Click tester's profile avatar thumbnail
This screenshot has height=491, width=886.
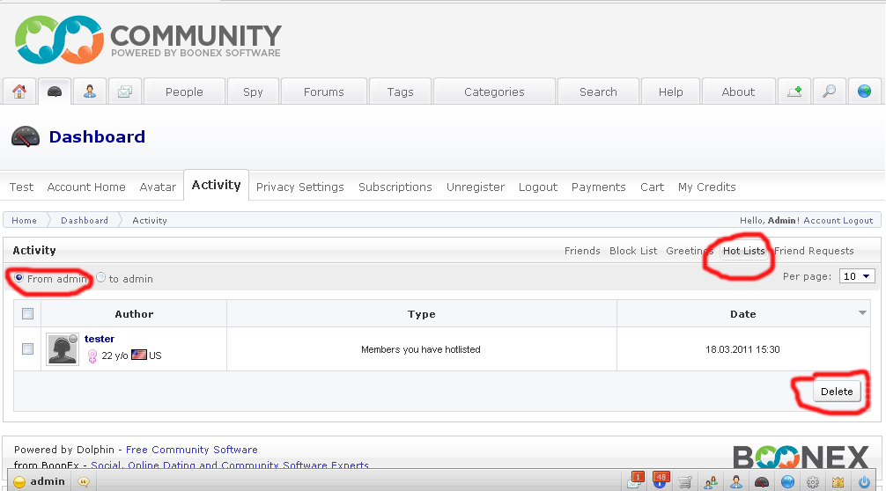(62, 348)
